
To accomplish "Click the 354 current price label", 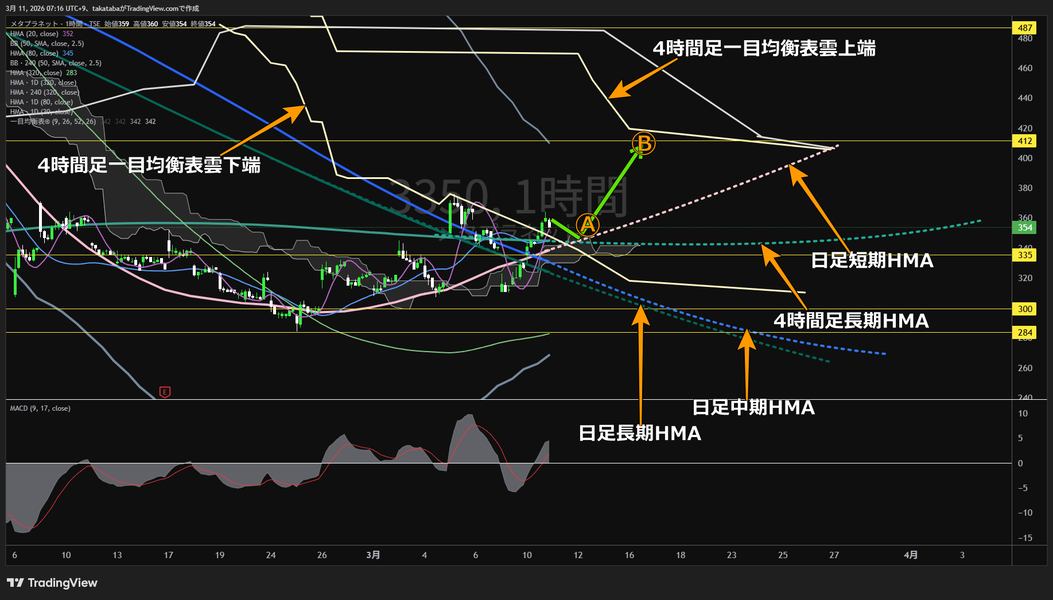I will click(x=1025, y=228).
